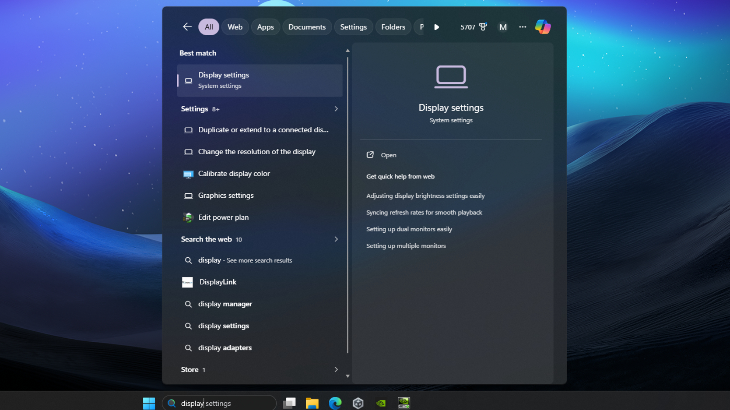
Task: Select the All search filter
Action: click(x=208, y=27)
